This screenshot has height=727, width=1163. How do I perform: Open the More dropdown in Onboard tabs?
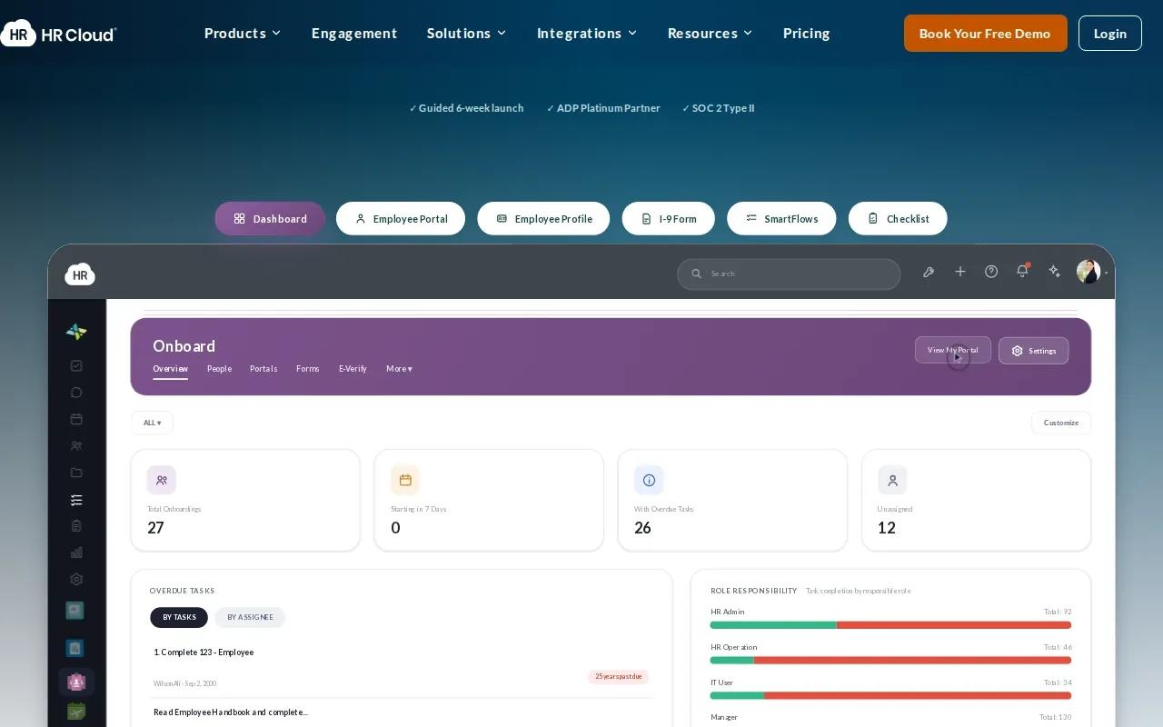(x=399, y=369)
